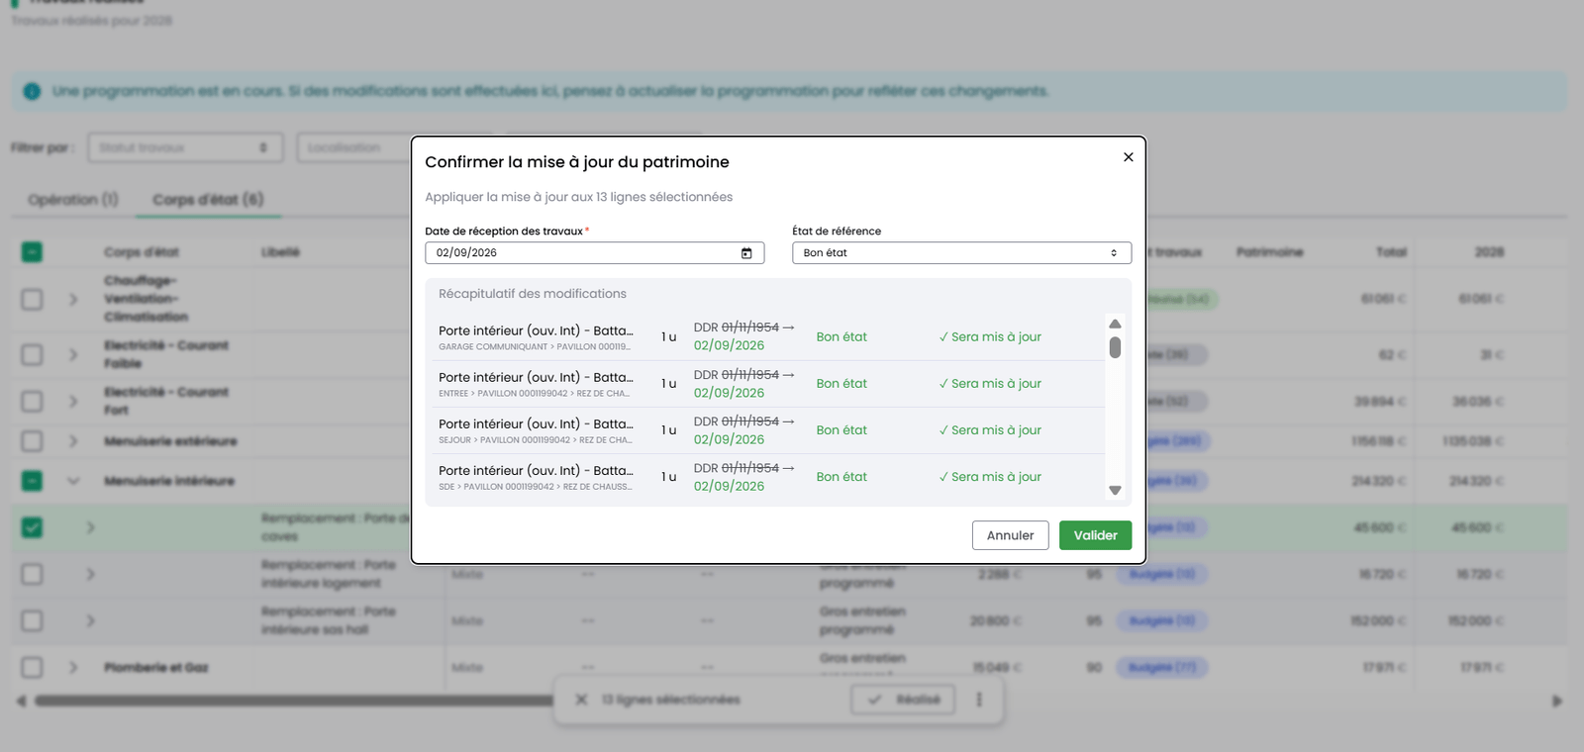This screenshot has height=752, width=1584.
Task: Expand the Chauffage-Ventilation-Climatisation row
Action: 73,299
